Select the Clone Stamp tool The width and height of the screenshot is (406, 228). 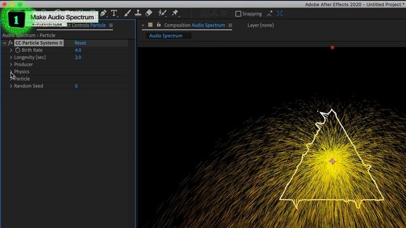tap(138, 13)
